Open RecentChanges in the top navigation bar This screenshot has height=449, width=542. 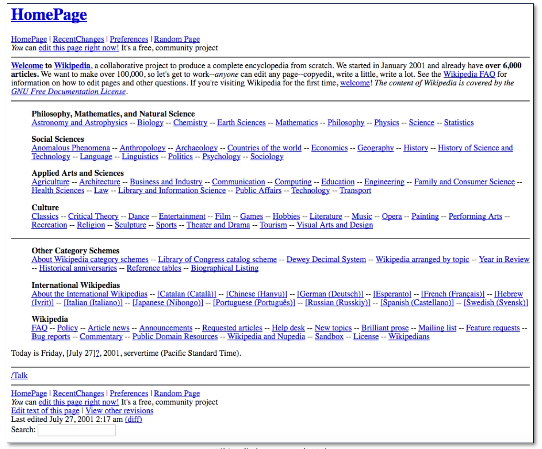click(x=78, y=39)
